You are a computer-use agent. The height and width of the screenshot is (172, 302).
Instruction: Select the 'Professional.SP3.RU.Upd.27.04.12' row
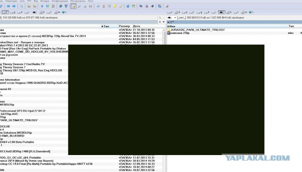(23, 111)
